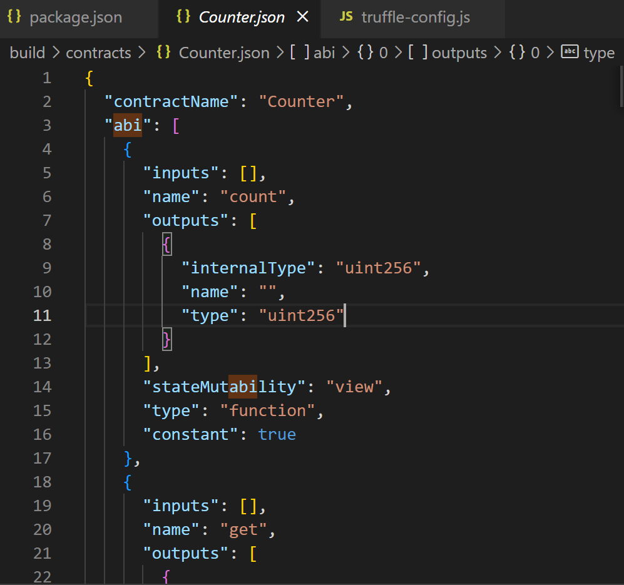Click the "function" value on line 15
624x585 pixels.
coord(267,410)
